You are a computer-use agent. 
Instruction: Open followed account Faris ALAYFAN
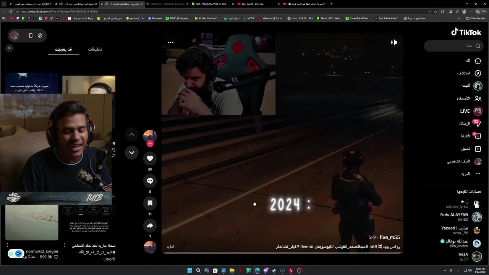(460, 217)
